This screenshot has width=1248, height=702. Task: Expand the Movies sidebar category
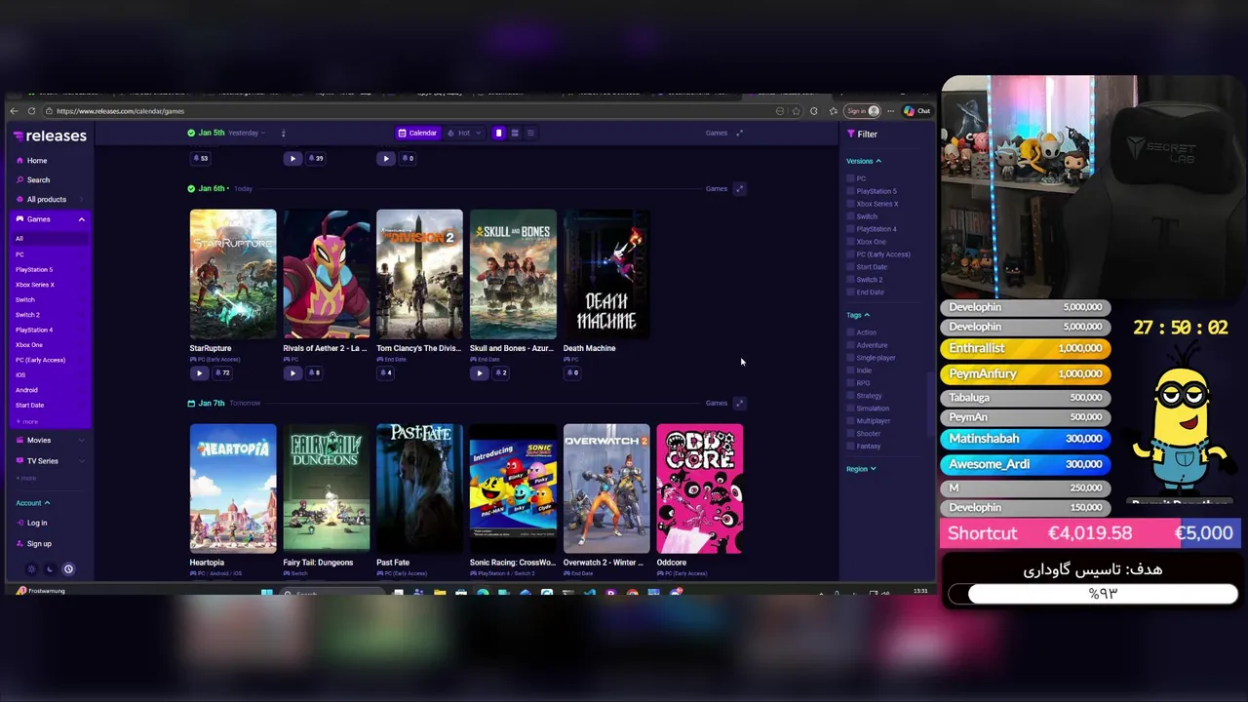(82, 441)
